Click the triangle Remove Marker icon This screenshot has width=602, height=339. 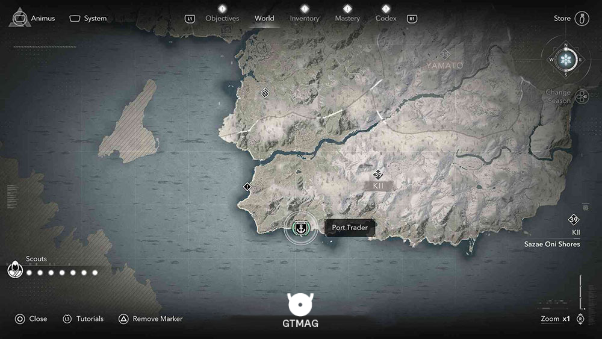[x=123, y=319]
